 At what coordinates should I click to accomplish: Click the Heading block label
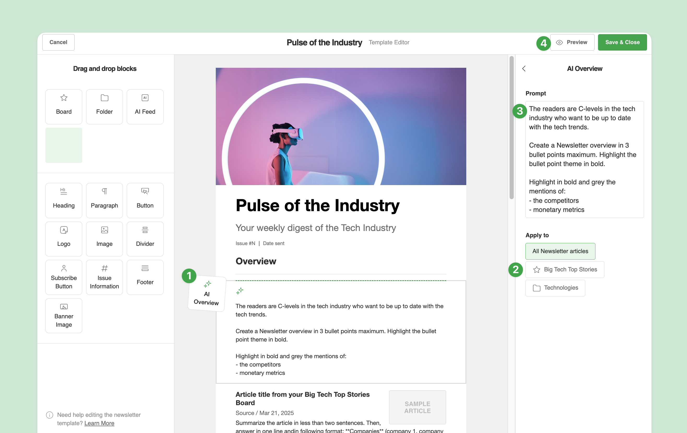pos(64,205)
